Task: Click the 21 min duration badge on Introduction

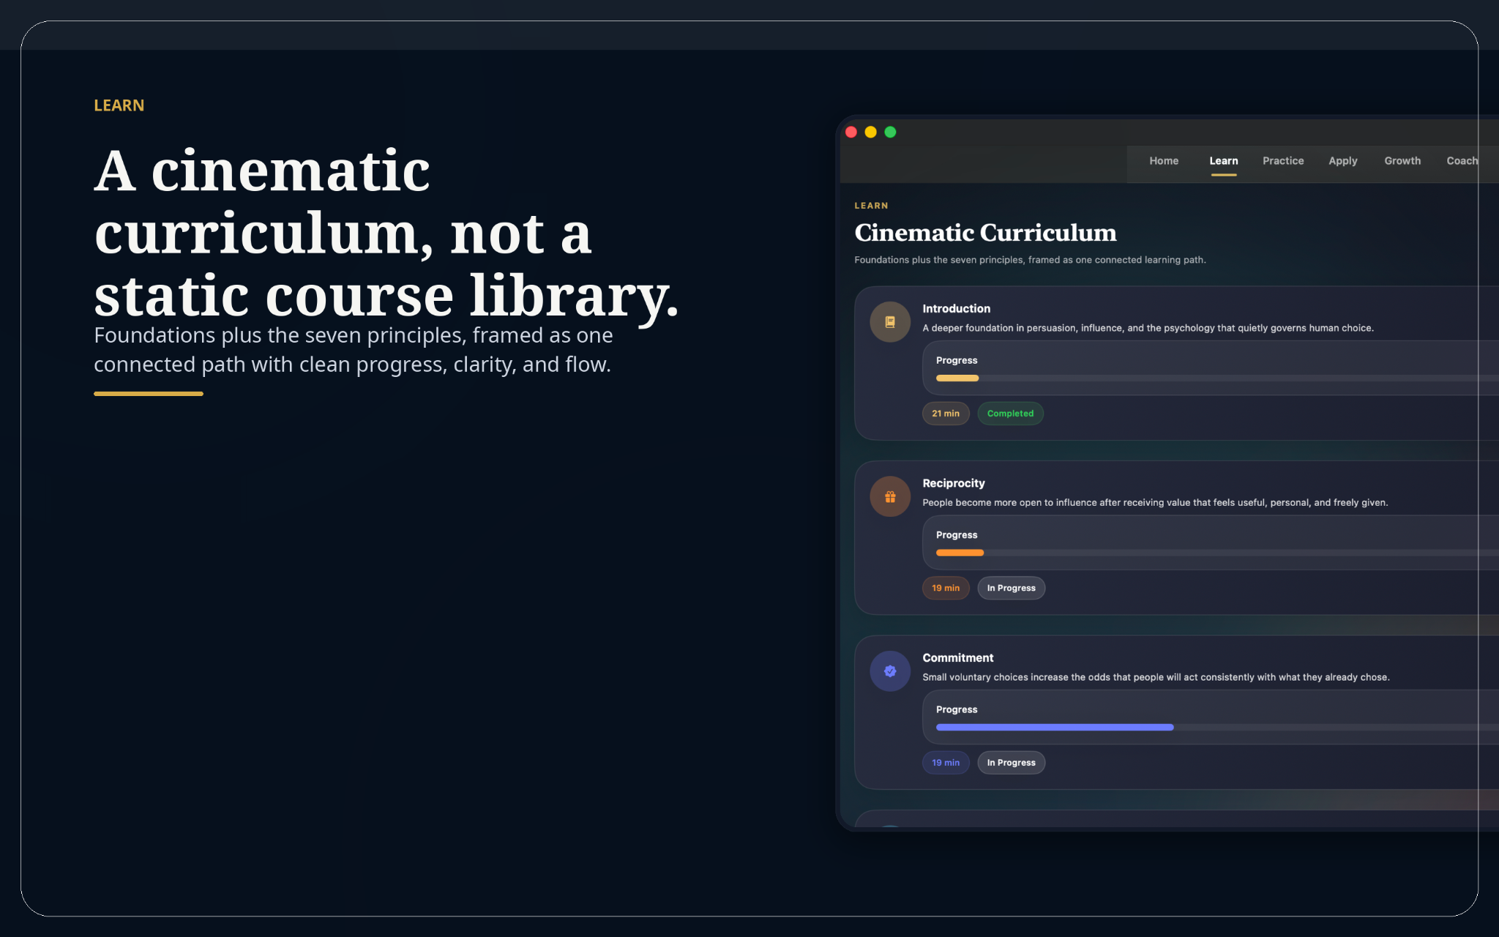Action: pyautogui.click(x=946, y=414)
